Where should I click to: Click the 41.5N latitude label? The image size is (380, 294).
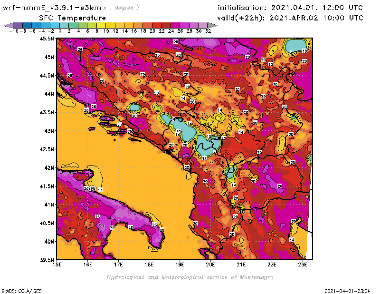pyautogui.click(x=47, y=186)
